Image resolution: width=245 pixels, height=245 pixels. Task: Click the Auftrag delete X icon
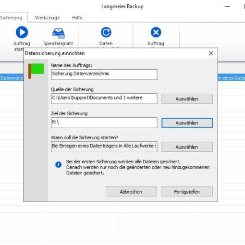tap(156, 32)
